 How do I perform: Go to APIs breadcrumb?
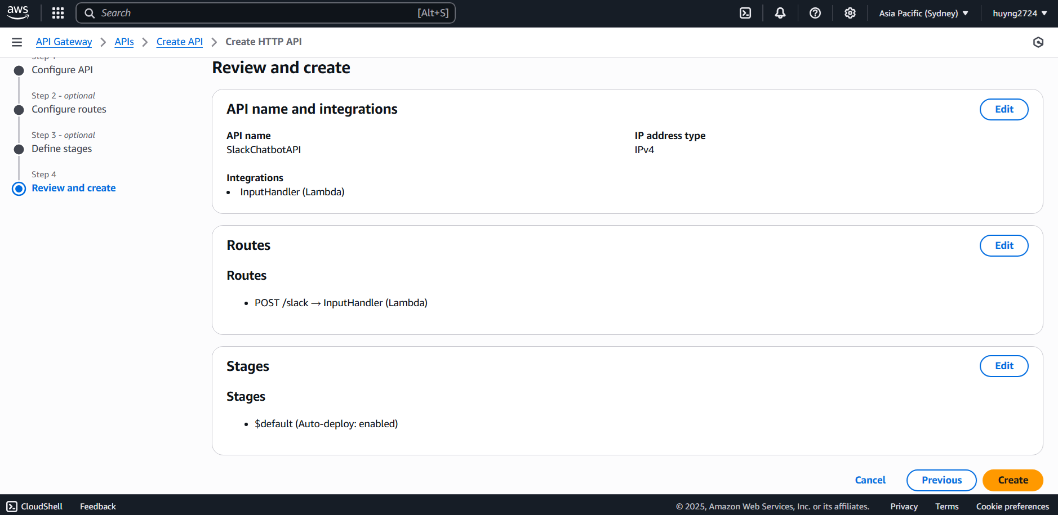tap(124, 42)
